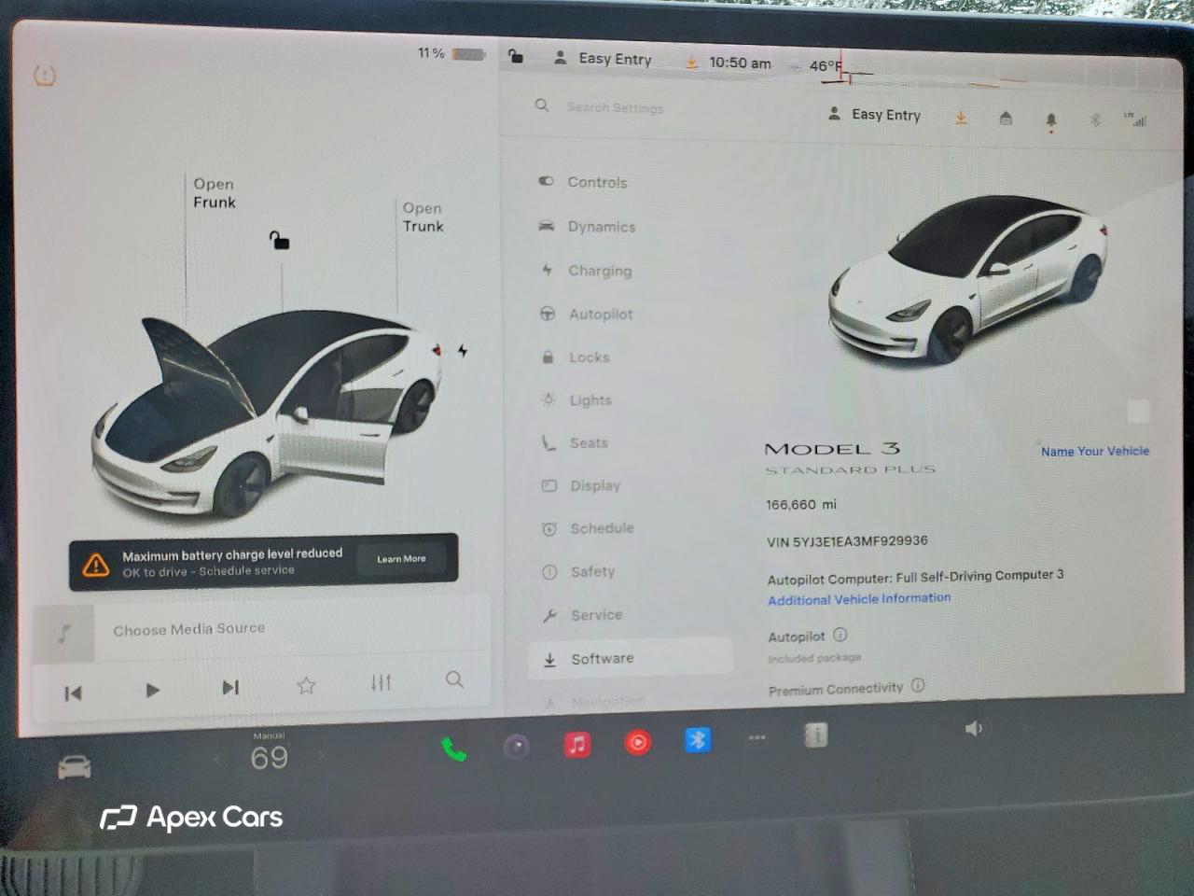Click Choose Media Source
Viewport: 1194px width, 896px height.
(188, 629)
